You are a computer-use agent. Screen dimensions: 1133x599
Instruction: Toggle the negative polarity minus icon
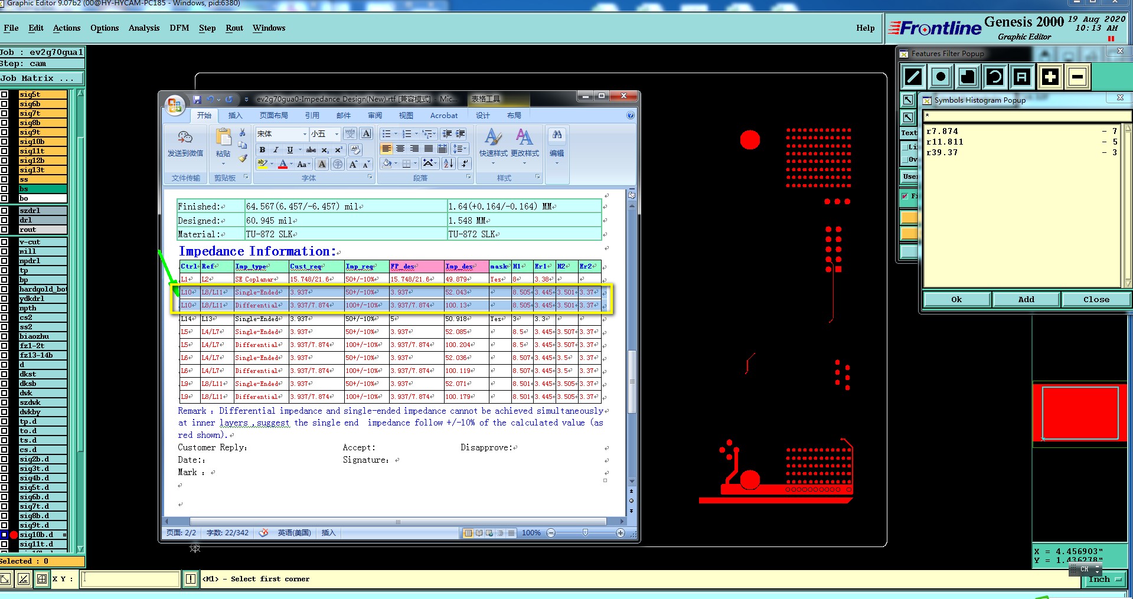[x=1077, y=77]
